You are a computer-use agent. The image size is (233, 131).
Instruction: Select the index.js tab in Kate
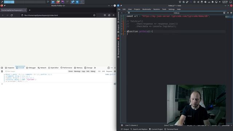pos(176,13)
